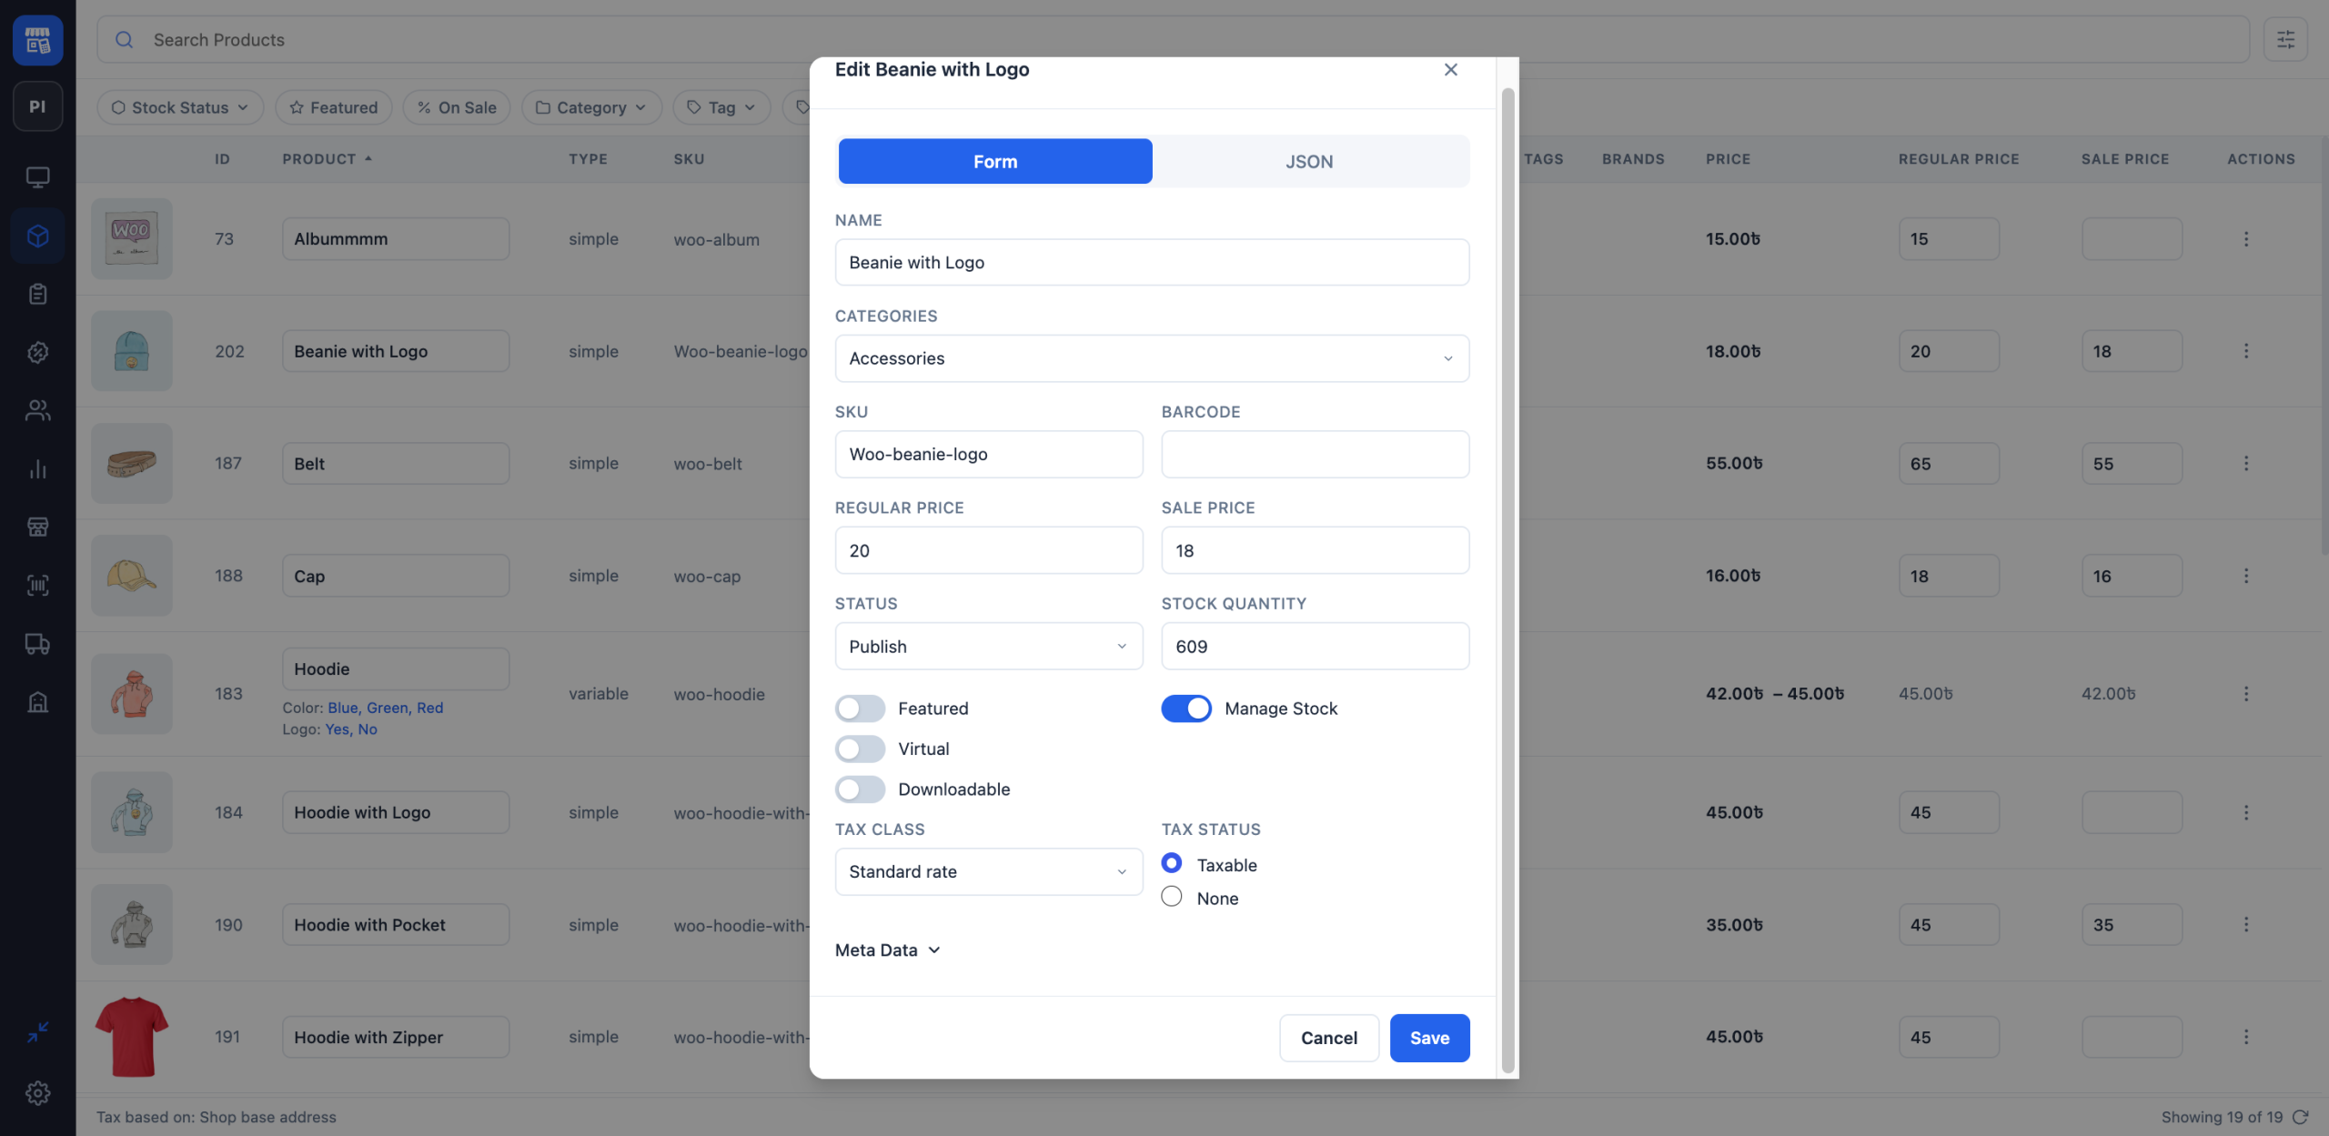Viewport: 2329px width, 1136px height.
Task: Open the products cube sidebar icon
Action: click(x=37, y=236)
